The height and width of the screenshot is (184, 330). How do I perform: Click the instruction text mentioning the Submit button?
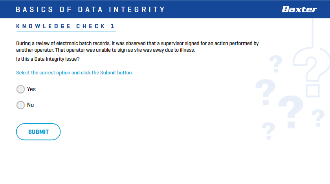click(75, 72)
